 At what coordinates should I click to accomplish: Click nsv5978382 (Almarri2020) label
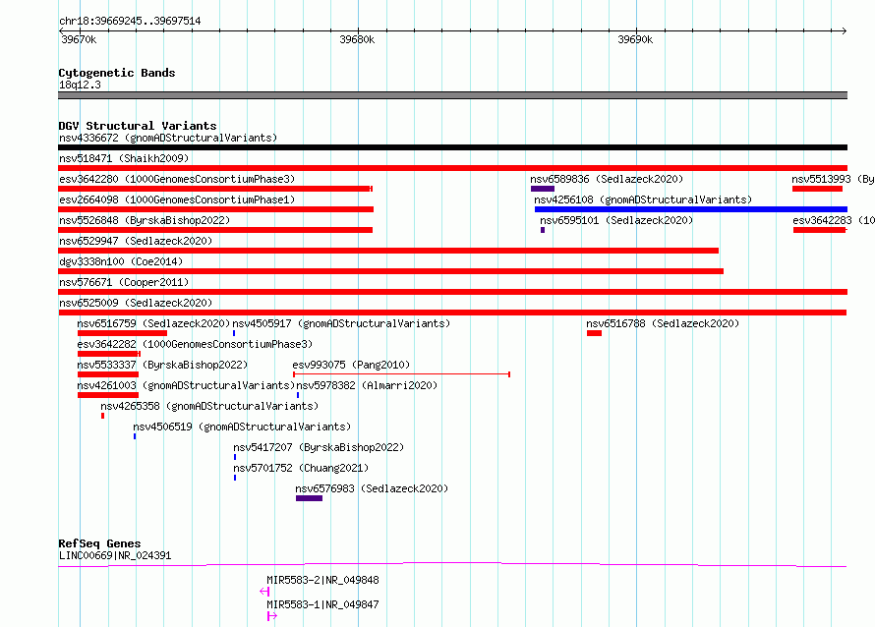click(367, 385)
